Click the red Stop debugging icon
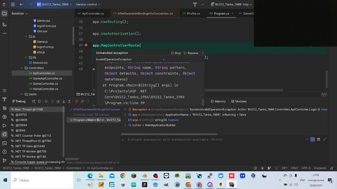The height and width of the screenshot is (189, 337). coord(39,101)
